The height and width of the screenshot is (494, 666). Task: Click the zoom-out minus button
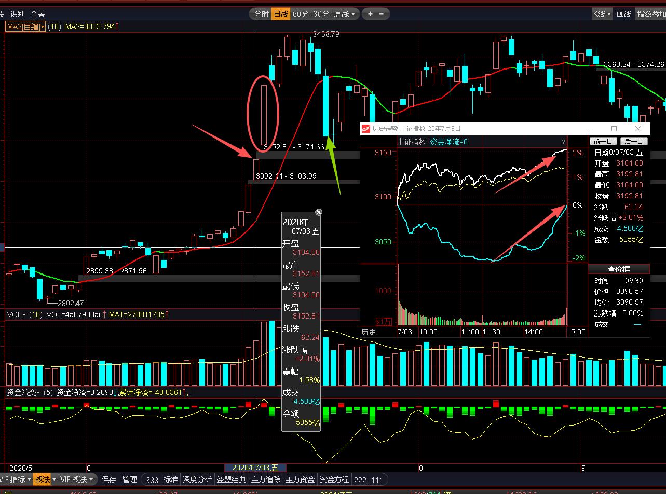click(x=382, y=14)
